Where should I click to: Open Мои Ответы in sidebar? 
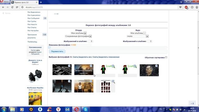pos(32,27)
